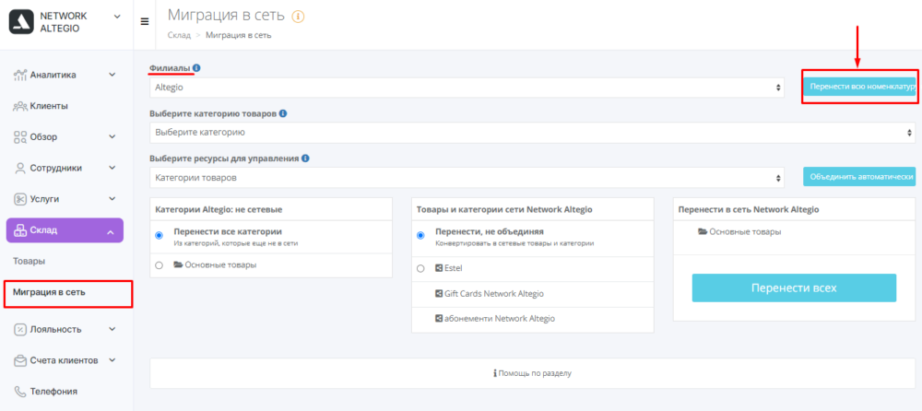
Task: Click the Услуги scissors icon
Action: pos(20,199)
